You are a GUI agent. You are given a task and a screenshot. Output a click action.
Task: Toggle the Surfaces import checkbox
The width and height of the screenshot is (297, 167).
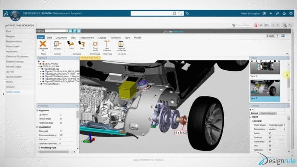(270, 138)
